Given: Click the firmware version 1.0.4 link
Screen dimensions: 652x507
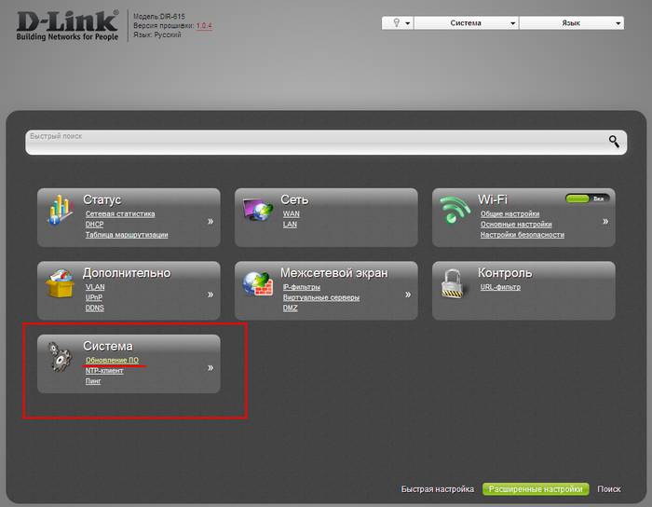Looking at the screenshot, I should click(204, 26).
